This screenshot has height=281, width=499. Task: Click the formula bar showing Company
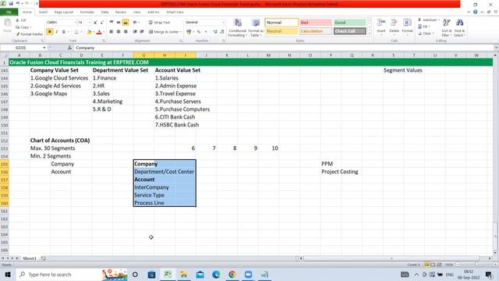[283, 48]
